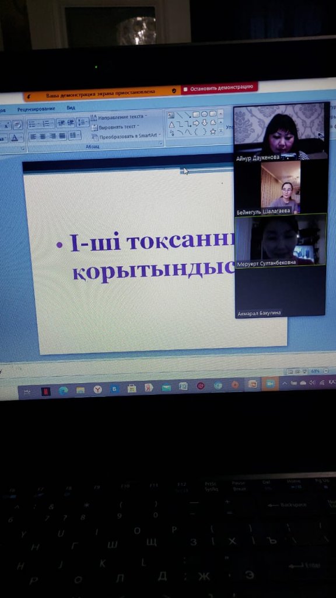Show hidden system tray icons

(285, 383)
